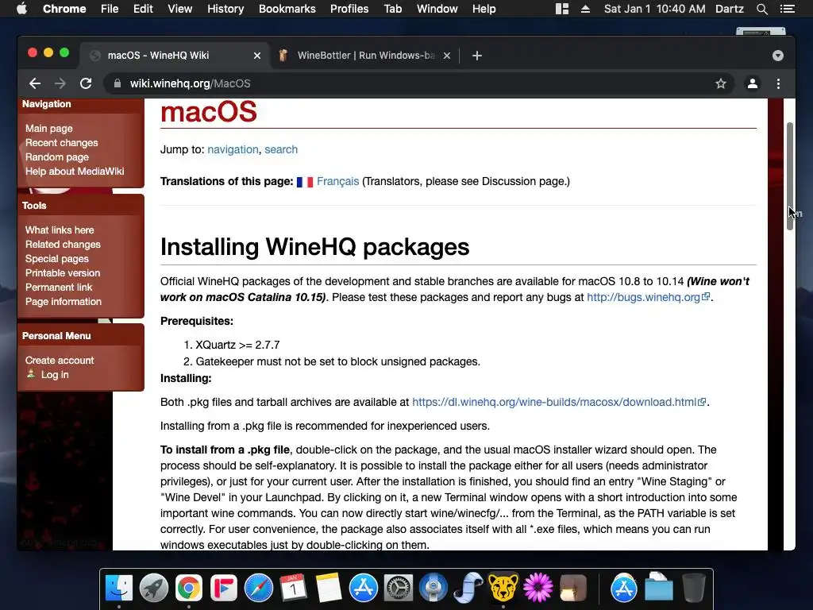Open the Trash in the Dock

694,589
